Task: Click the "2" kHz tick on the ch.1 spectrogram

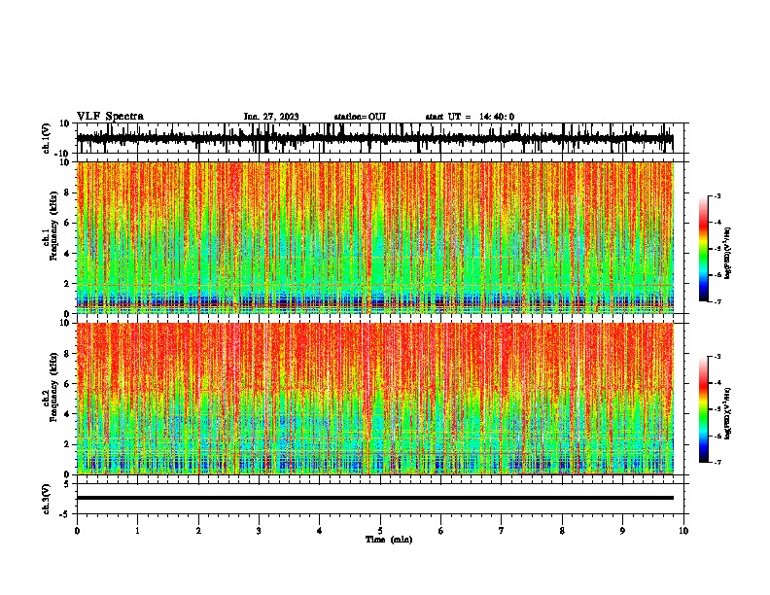Action: [x=67, y=283]
